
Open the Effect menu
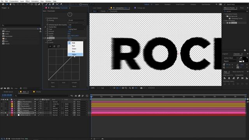coord(28,1)
